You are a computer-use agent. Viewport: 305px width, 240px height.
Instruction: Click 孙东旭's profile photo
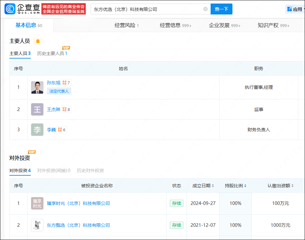click(x=37, y=87)
